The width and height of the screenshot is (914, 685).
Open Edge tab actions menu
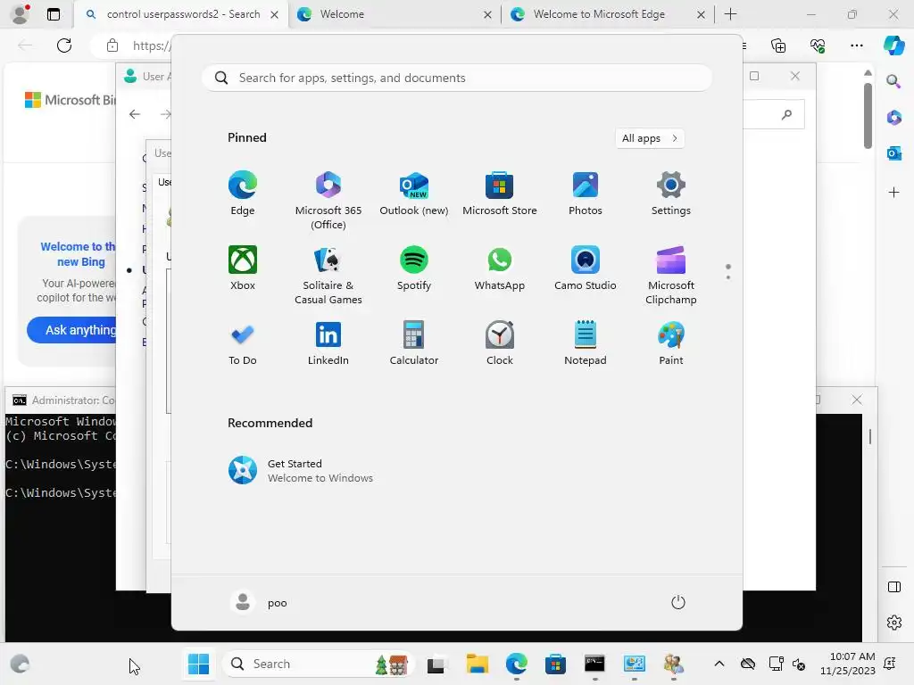tap(53, 14)
